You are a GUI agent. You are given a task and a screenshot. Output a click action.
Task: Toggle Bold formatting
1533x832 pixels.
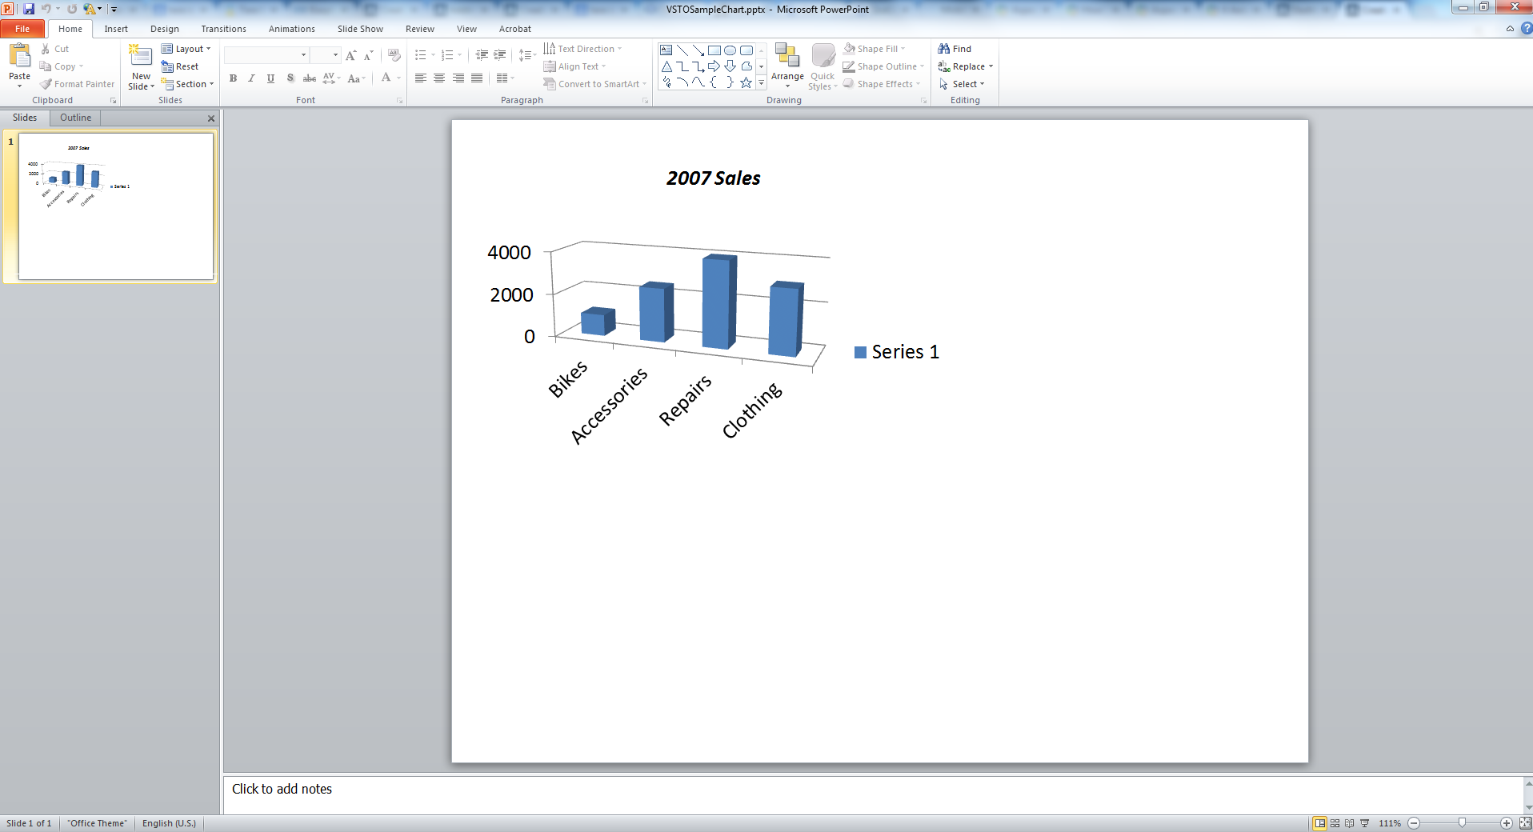(233, 78)
